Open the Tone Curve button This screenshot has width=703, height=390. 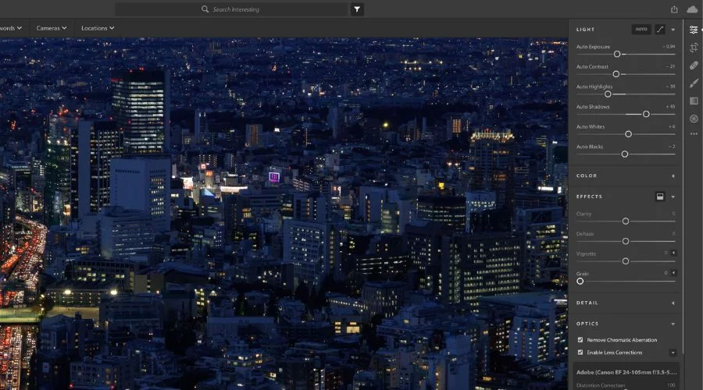pyautogui.click(x=660, y=30)
